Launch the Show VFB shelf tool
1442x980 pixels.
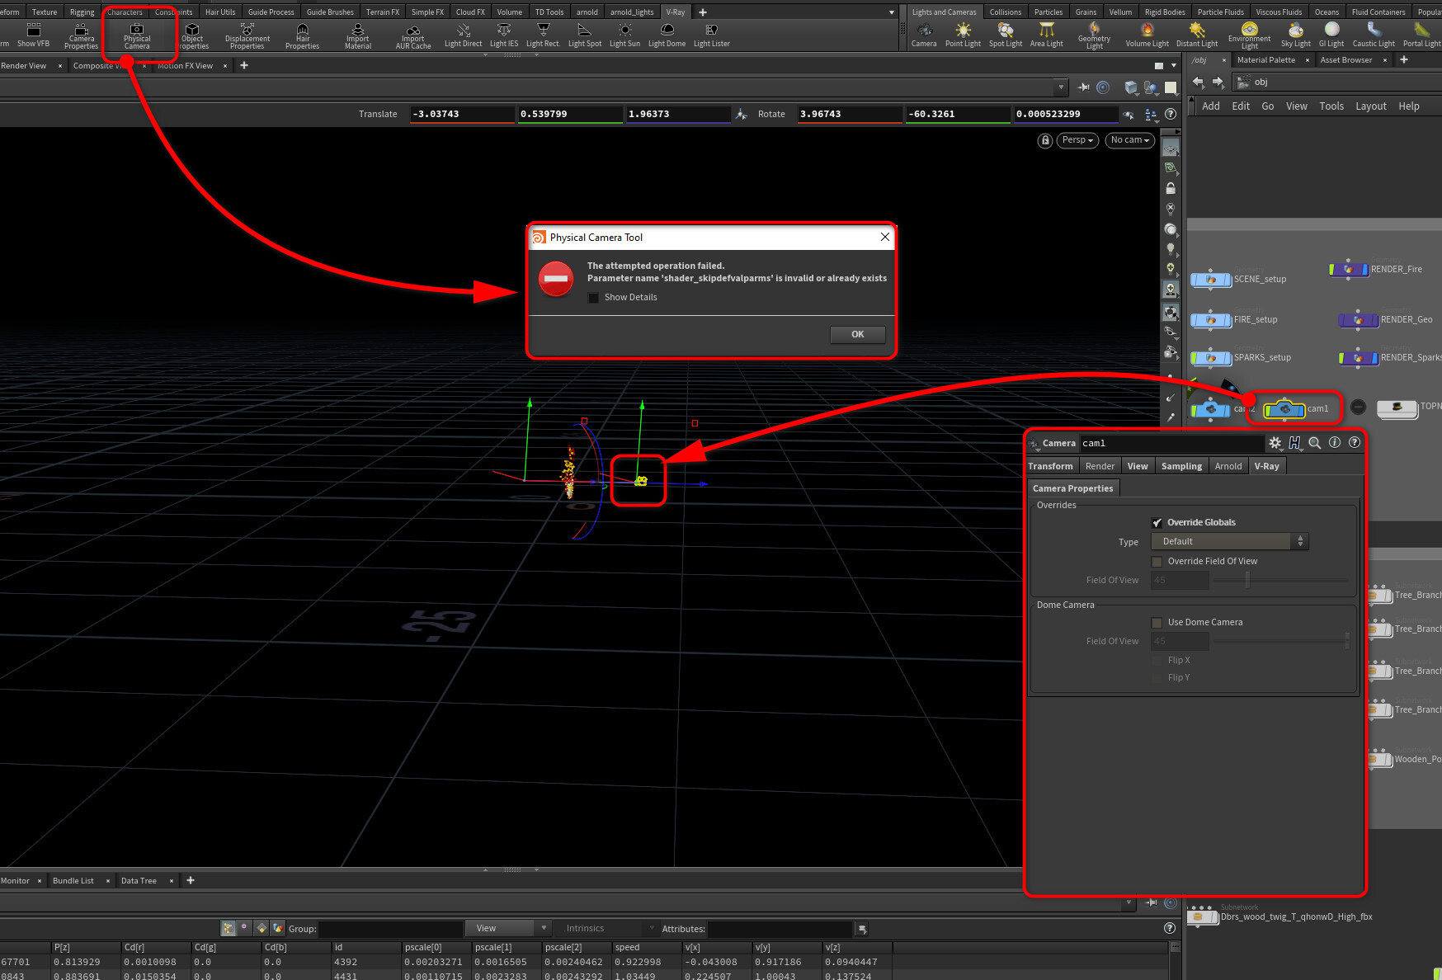tap(33, 35)
